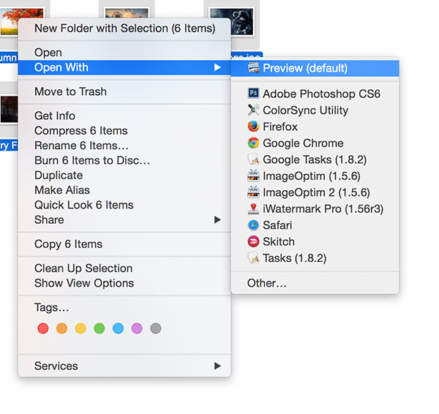
Task: Expand the Services submenu arrow
Action: click(x=217, y=366)
